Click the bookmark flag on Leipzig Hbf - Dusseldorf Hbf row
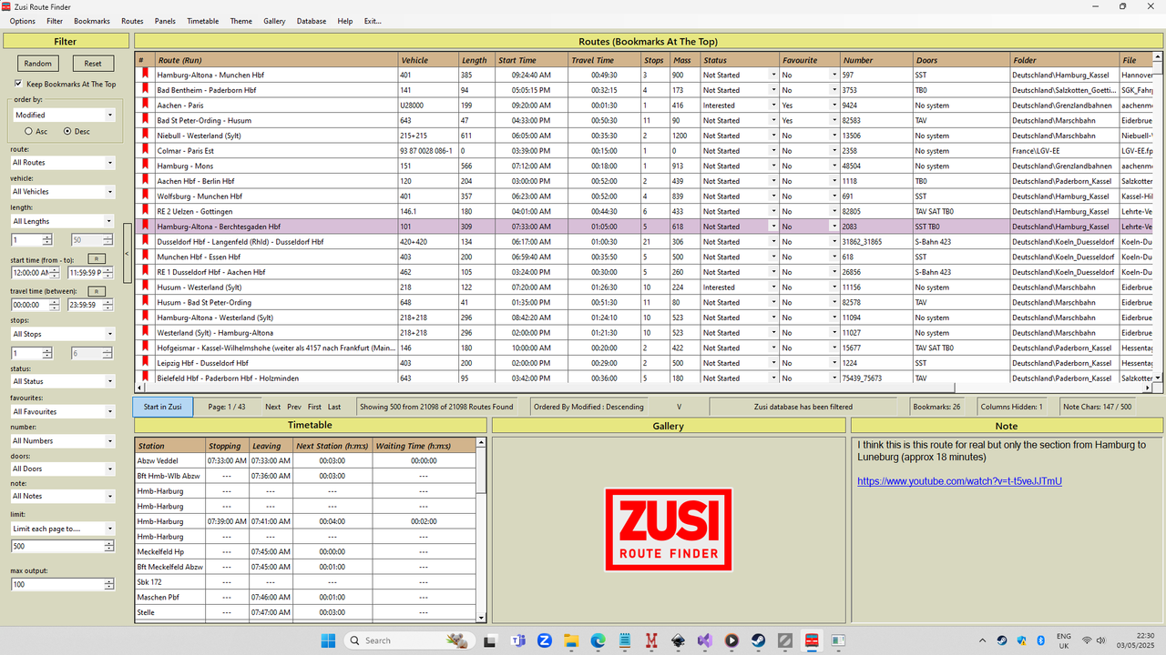This screenshot has height=655, width=1166. [x=144, y=363]
